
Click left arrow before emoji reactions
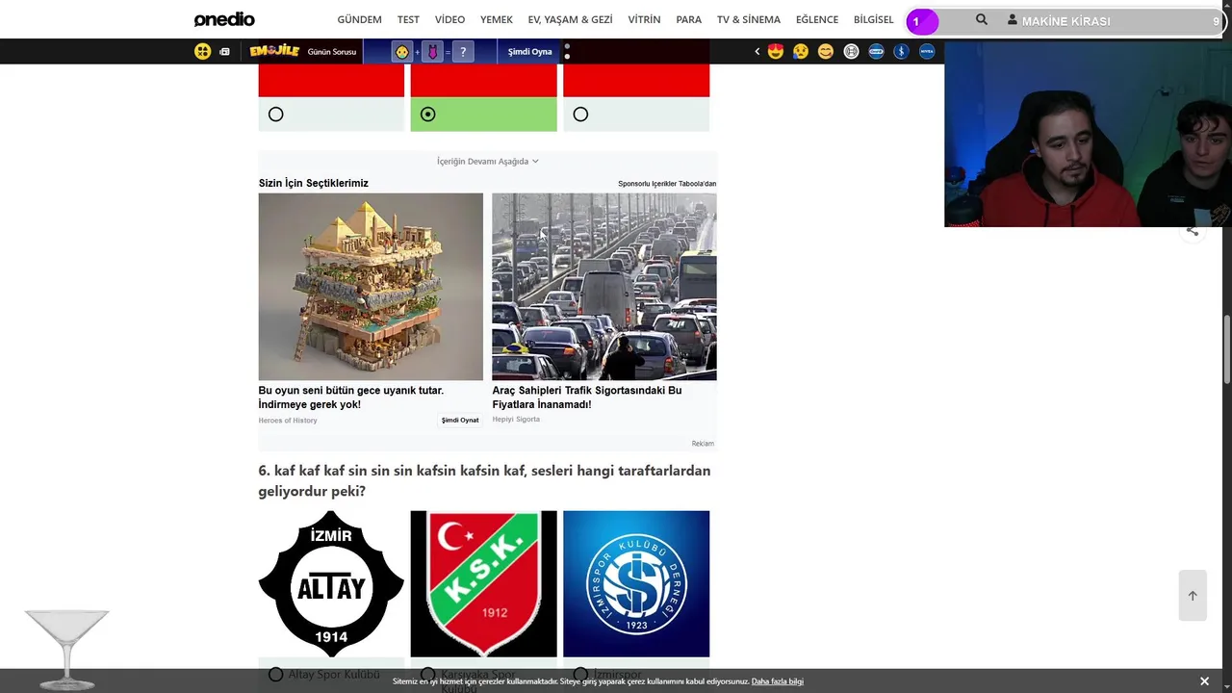[757, 52]
